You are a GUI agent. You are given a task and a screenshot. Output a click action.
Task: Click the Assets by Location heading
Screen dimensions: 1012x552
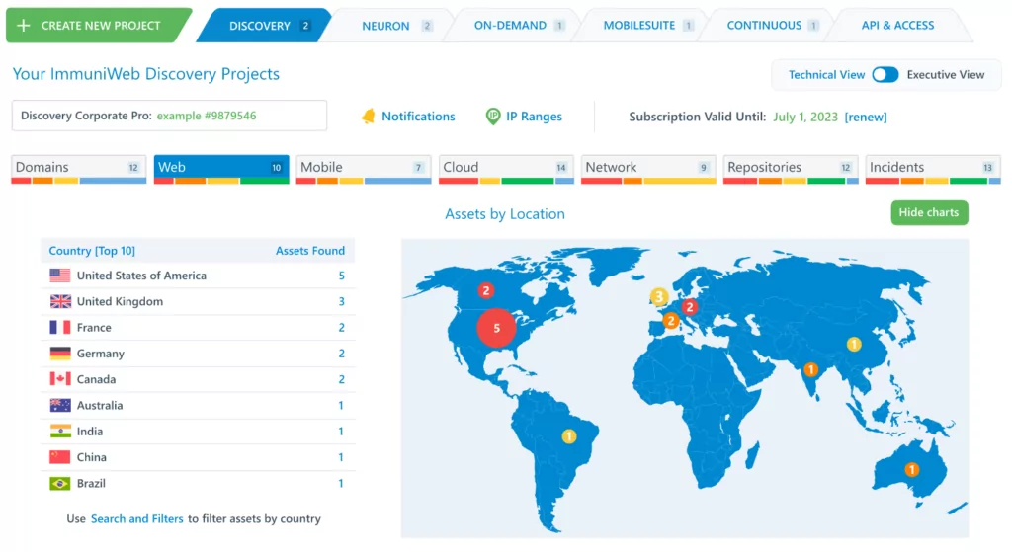[505, 214]
